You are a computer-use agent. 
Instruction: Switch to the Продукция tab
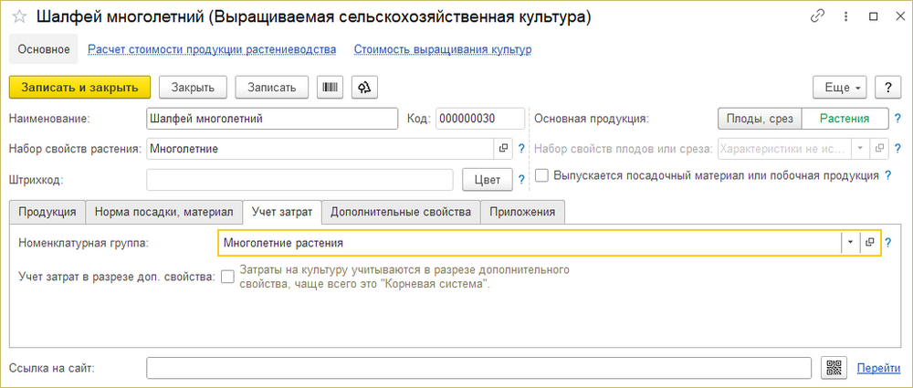(47, 212)
